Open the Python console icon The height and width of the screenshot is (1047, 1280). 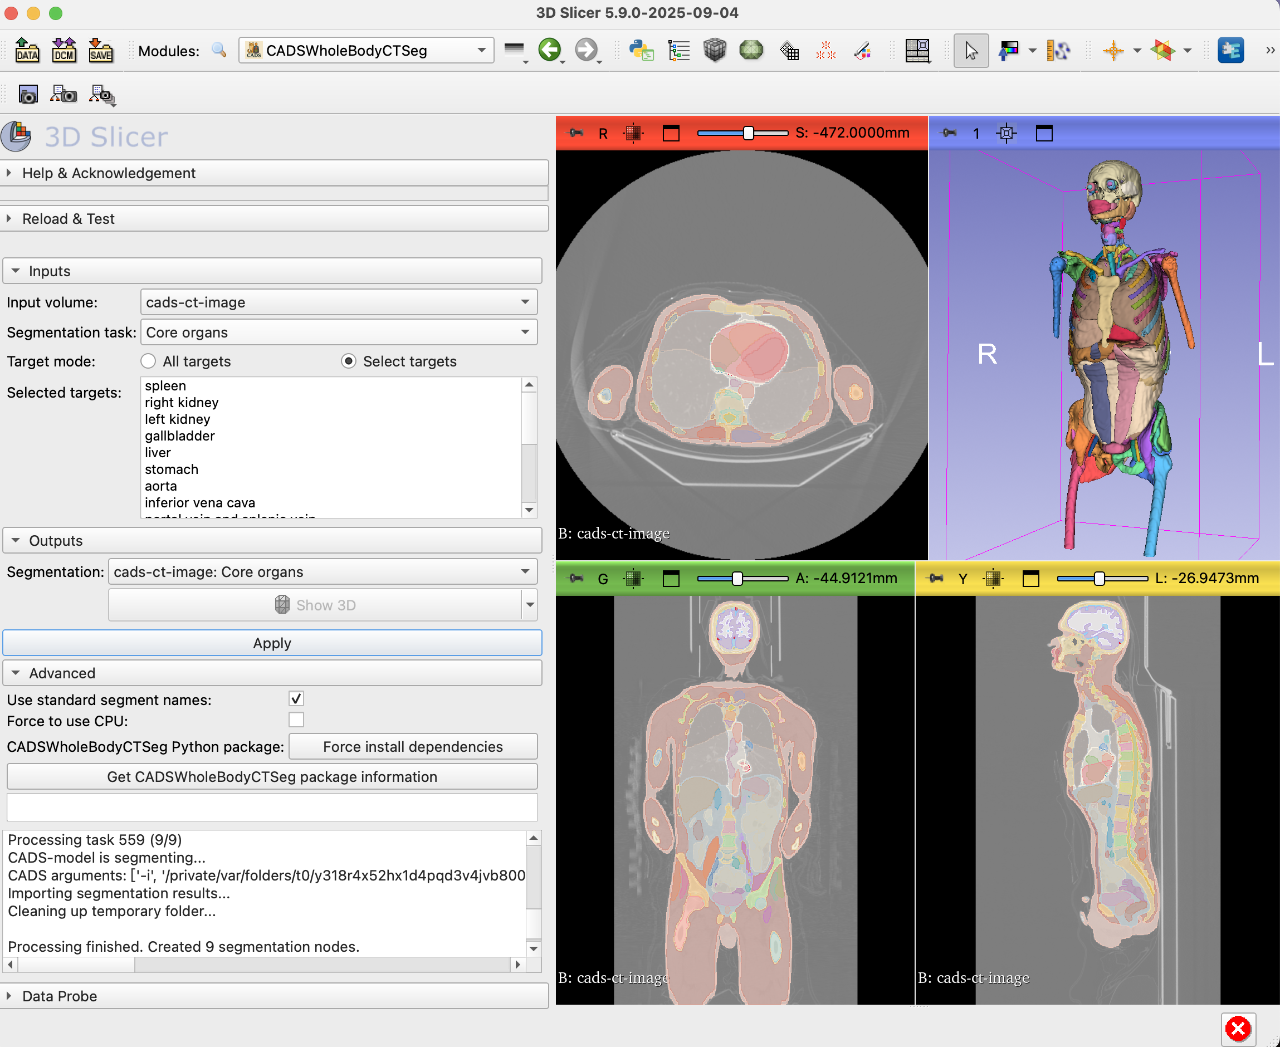[641, 50]
